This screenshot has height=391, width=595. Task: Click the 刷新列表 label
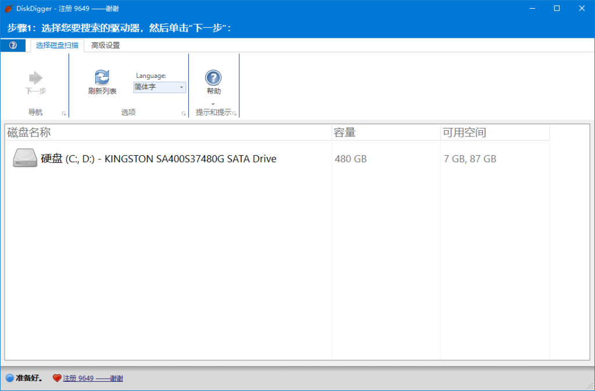102,91
